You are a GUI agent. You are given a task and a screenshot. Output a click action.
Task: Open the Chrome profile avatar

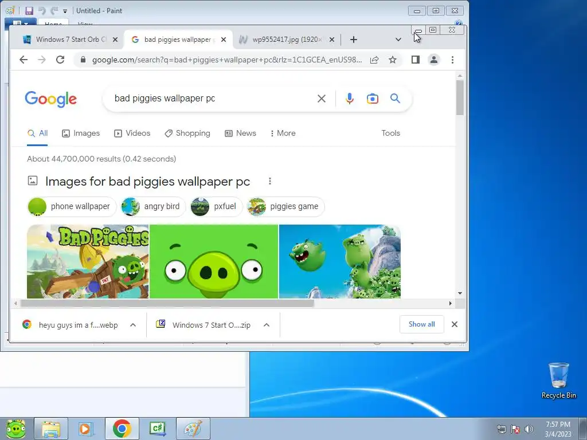point(433,60)
